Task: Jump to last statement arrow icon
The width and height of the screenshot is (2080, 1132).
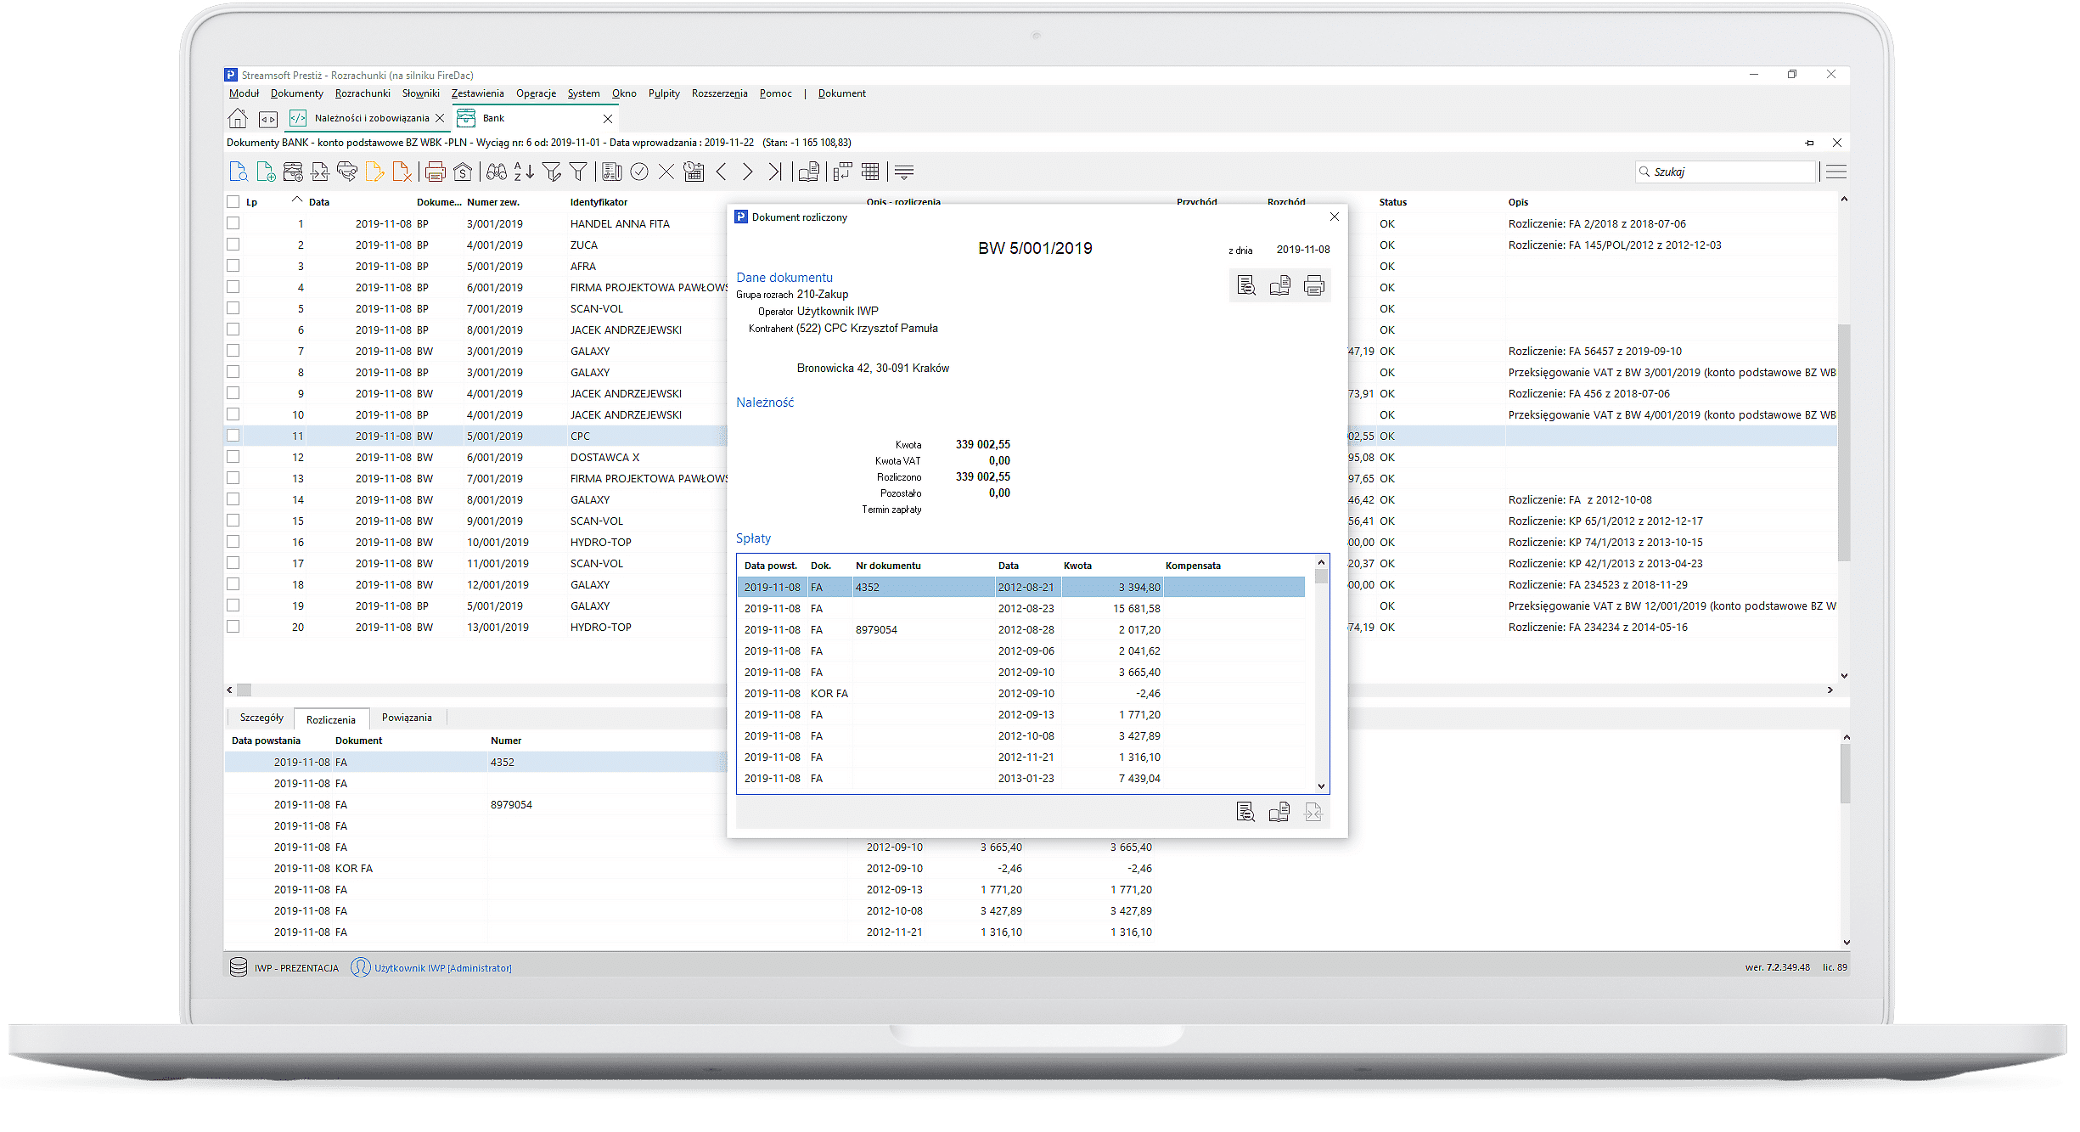Action: (774, 172)
